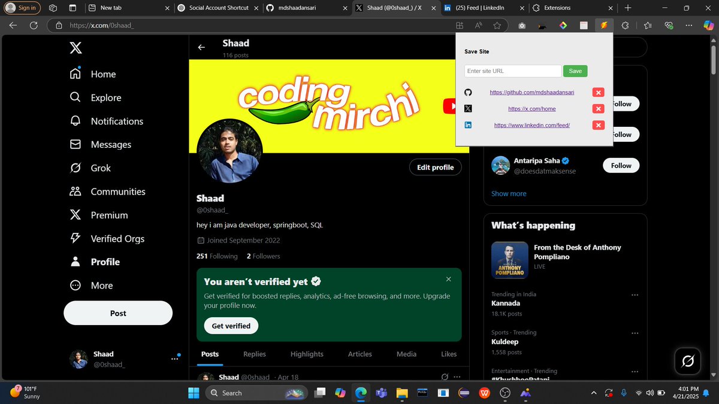Open a new browser tab with plus
Viewport: 719px width, 404px height.
(627, 8)
